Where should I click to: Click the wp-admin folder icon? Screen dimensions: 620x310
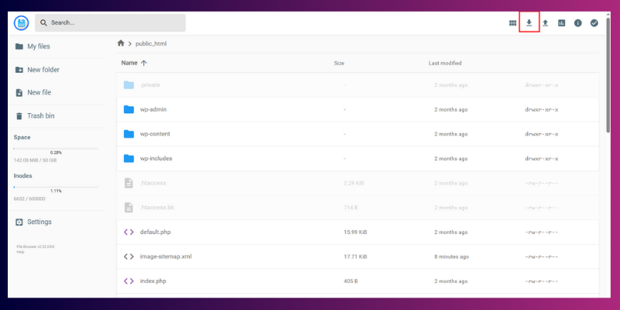[x=129, y=109]
